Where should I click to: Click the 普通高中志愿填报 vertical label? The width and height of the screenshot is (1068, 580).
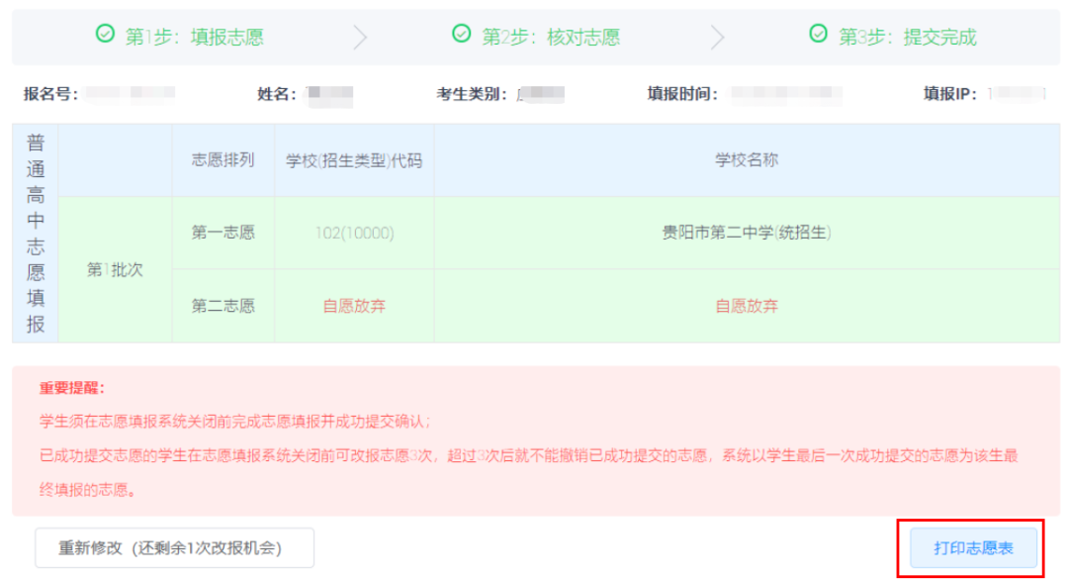[x=33, y=233]
